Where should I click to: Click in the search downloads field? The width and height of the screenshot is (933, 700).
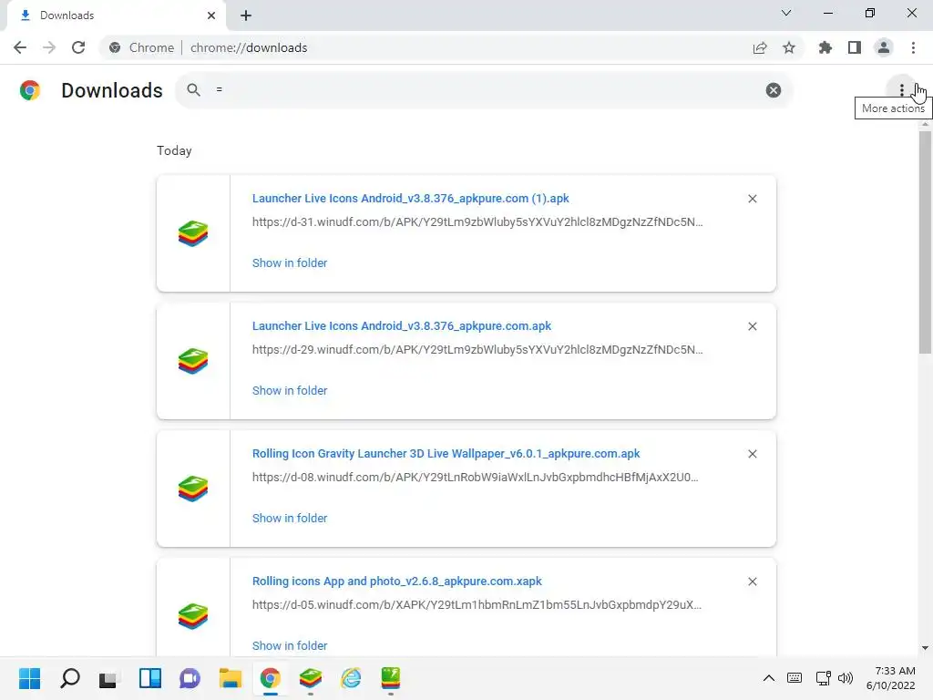point(483,90)
